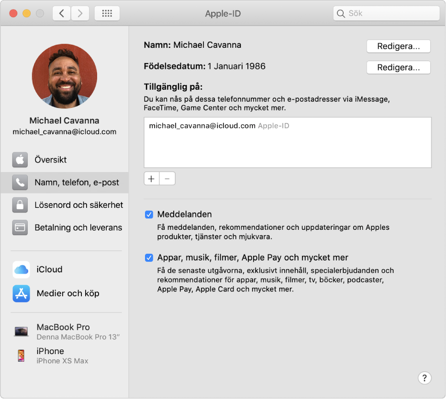Click the padlock icon in the sidebar
This screenshot has width=447, height=399.
coord(20,205)
